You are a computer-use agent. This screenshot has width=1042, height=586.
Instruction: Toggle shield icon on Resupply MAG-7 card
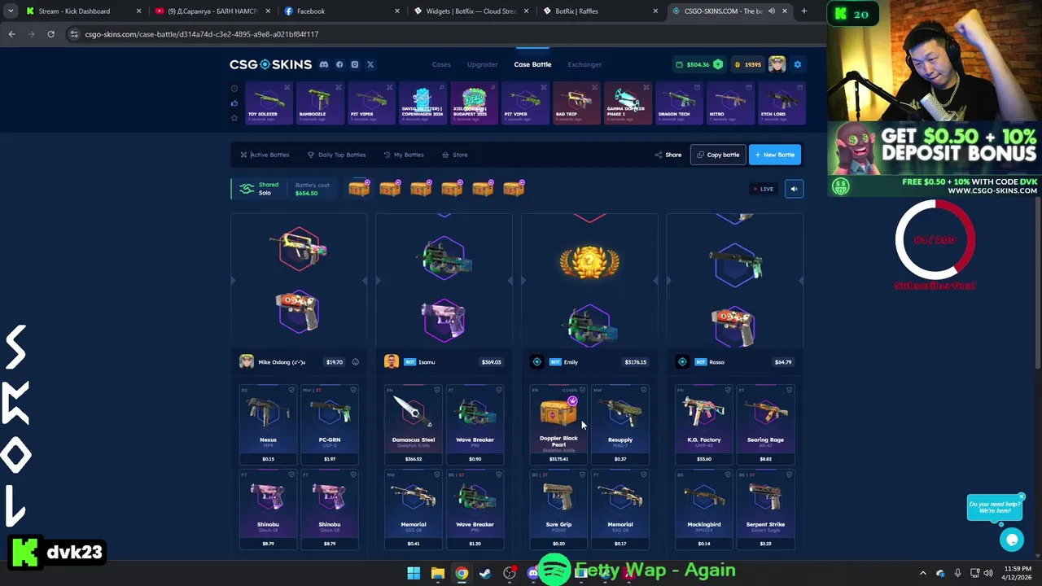(644, 391)
